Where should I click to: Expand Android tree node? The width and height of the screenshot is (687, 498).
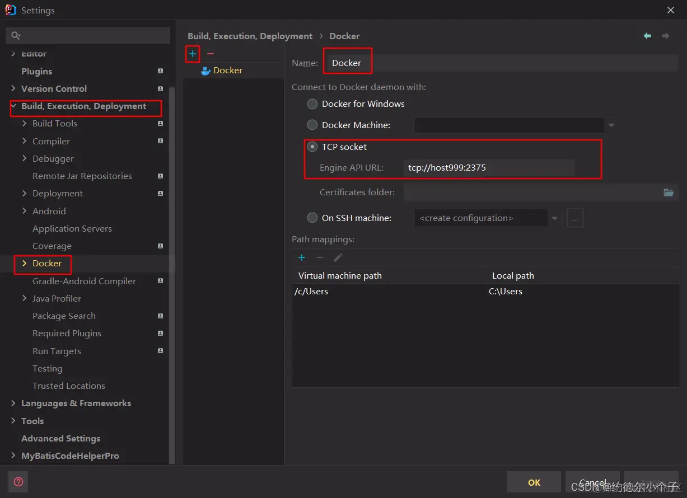point(24,211)
